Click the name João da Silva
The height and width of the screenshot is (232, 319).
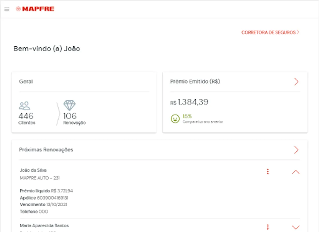(33, 170)
